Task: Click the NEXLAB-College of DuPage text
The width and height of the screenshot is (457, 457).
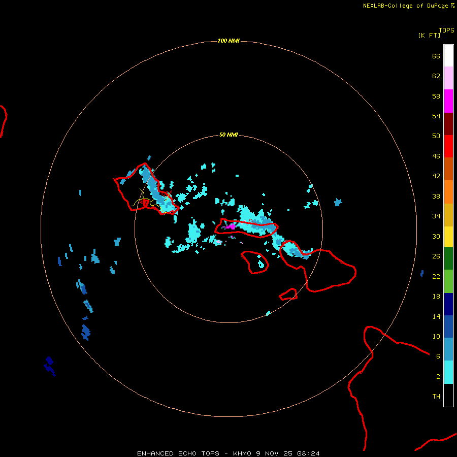Action: (x=406, y=6)
